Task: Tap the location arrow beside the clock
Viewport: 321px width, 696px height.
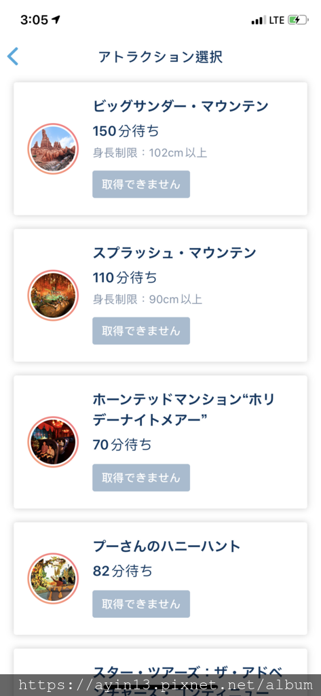Action: (x=56, y=20)
